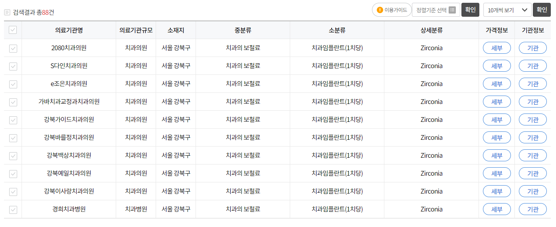The image size is (556, 227).
Task: Open the 10개씩 보기 dropdown
Action: (x=507, y=10)
